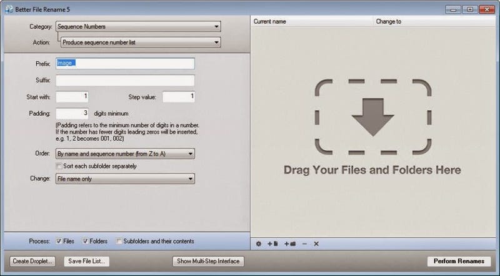Image resolution: width=500 pixels, height=276 pixels.
Task: Sort by Current name column header
Action: pyautogui.click(x=312, y=21)
